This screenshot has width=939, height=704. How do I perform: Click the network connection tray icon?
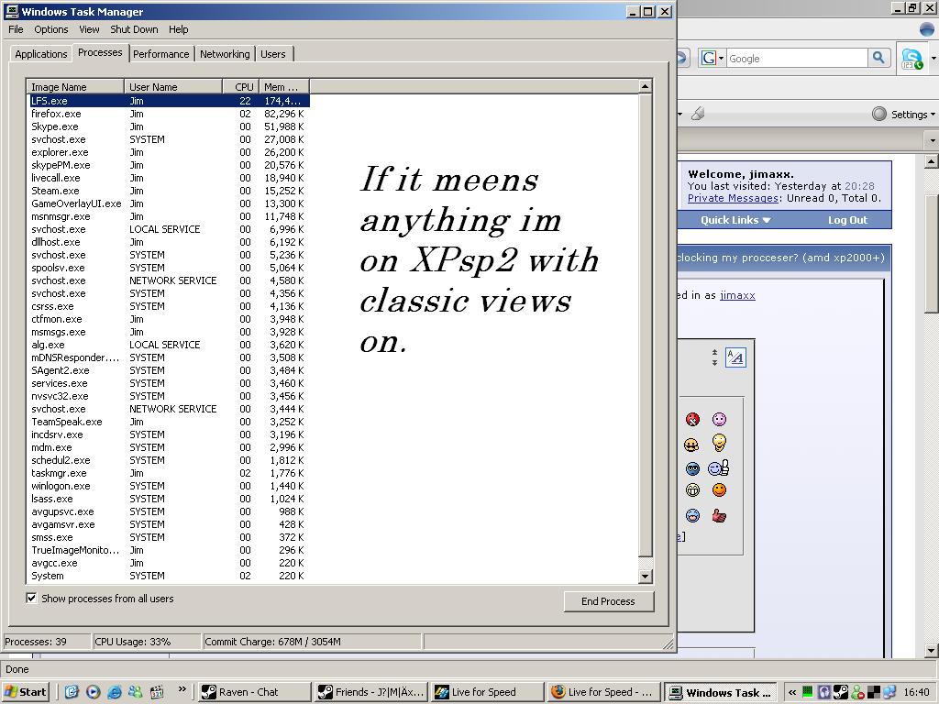click(889, 692)
